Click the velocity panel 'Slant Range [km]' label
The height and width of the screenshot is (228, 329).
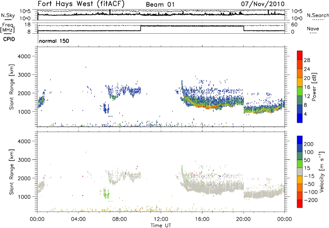pos(12,172)
